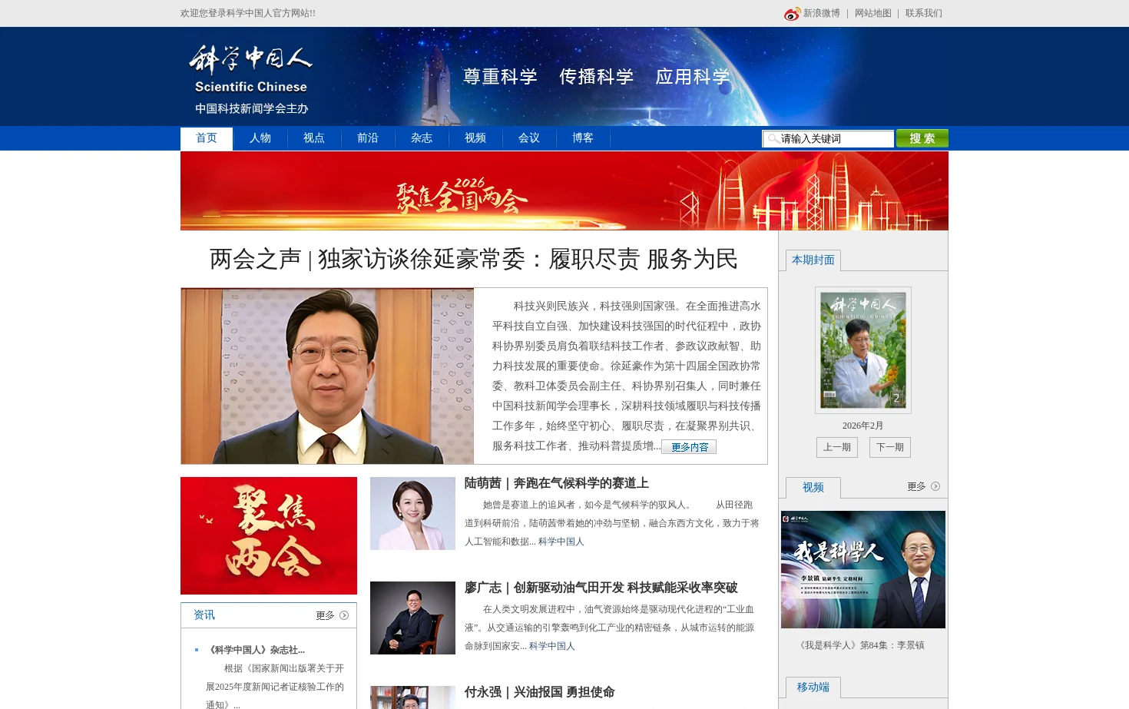Open the 人物 navigation menu item
The width and height of the screenshot is (1129, 709).
point(260,138)
